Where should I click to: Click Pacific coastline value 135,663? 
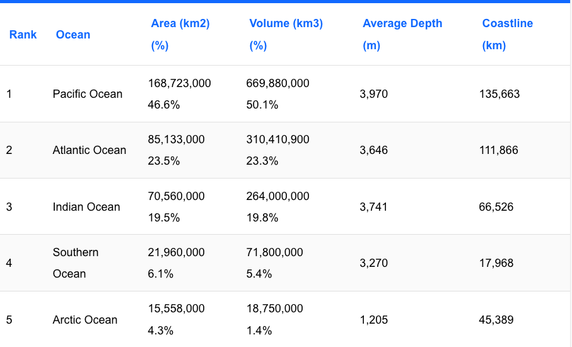[x=499, y=94]
